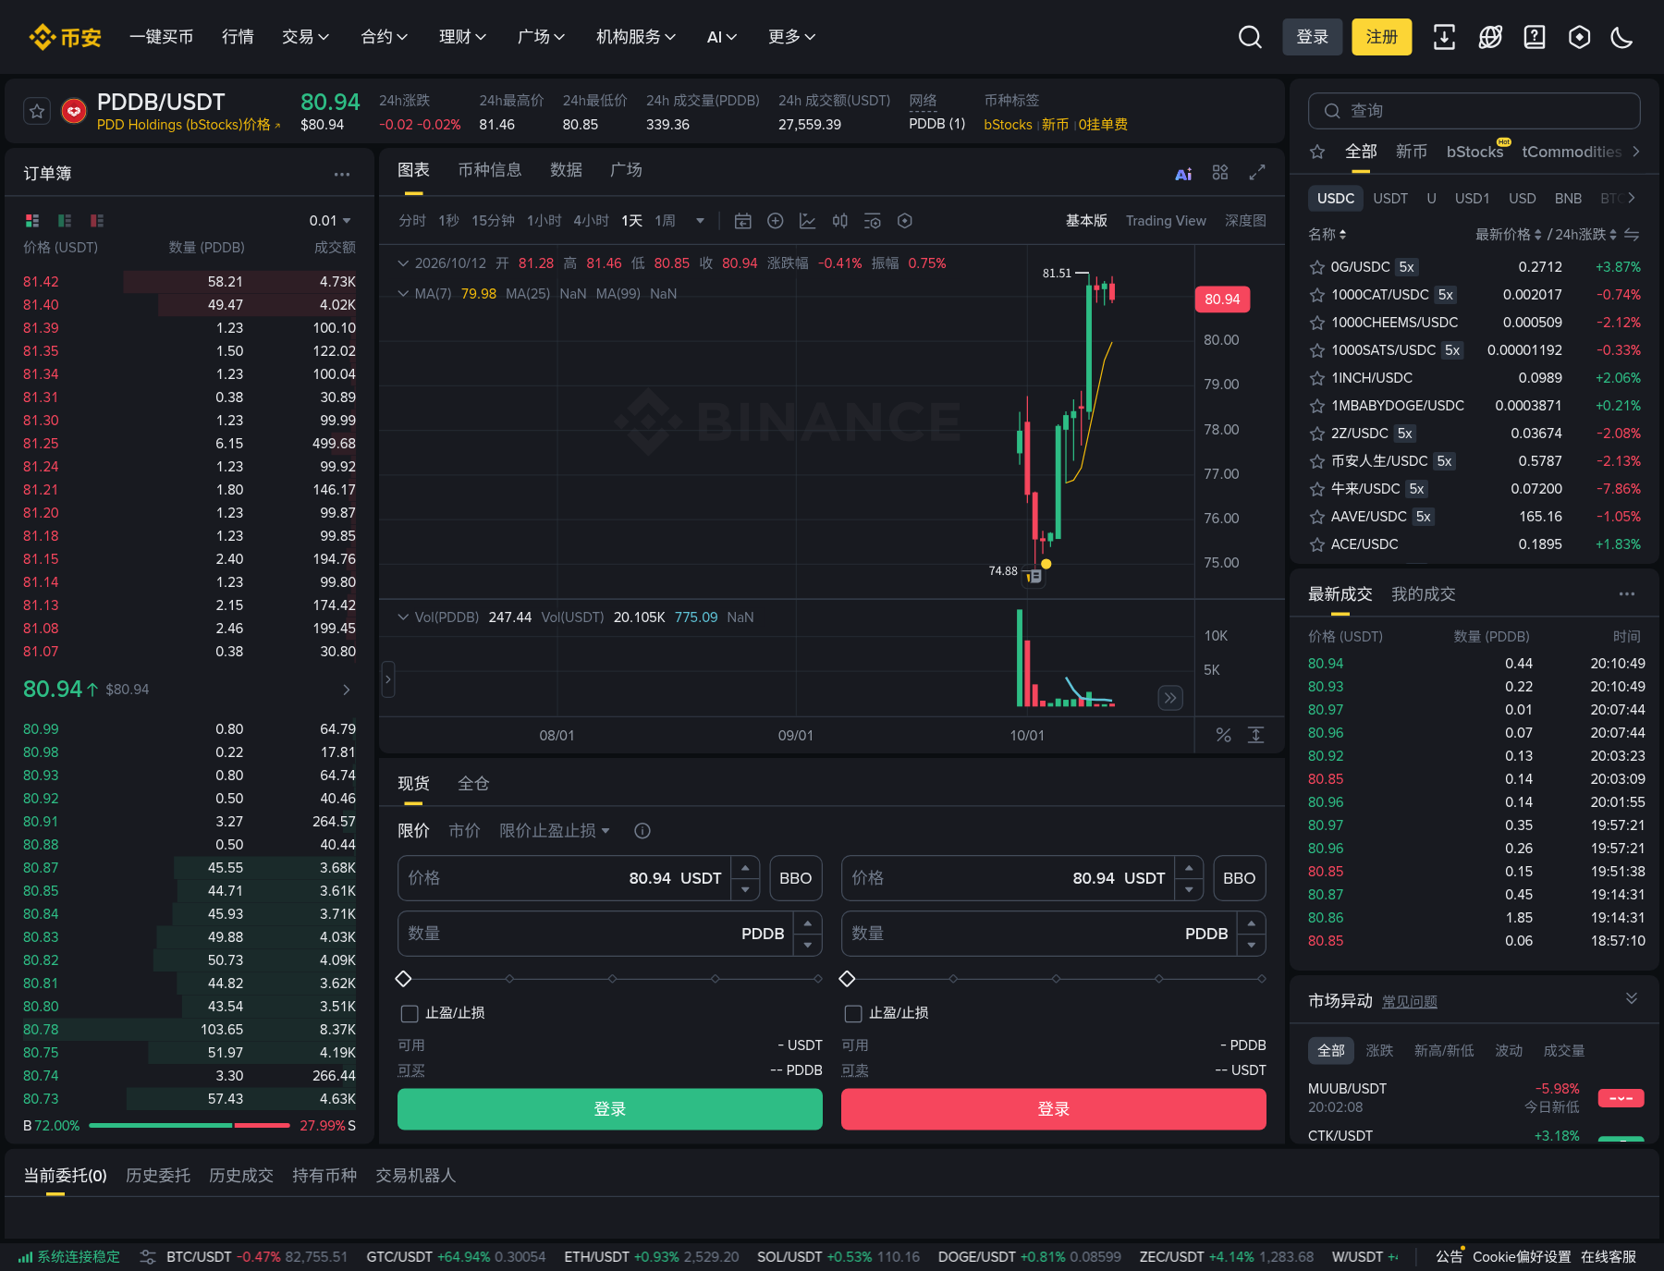
Task: Favorite the PDDB/USDT pair with the star
Action: tap(37, 111)
